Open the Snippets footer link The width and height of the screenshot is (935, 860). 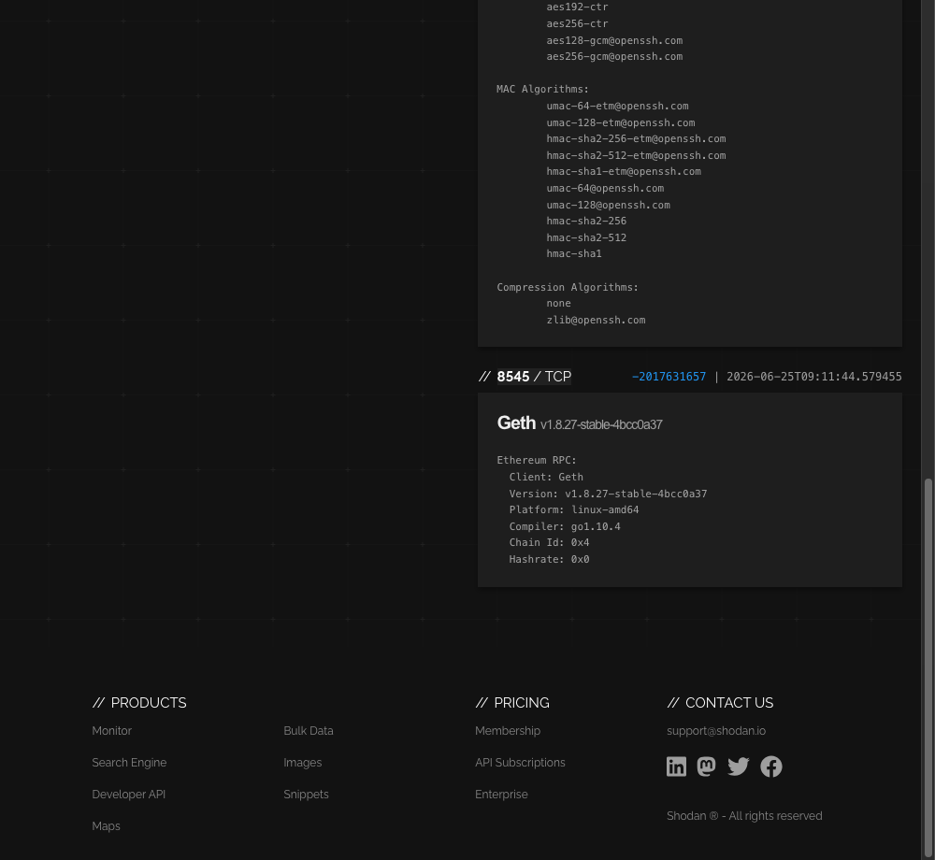[x=306, y=795]
